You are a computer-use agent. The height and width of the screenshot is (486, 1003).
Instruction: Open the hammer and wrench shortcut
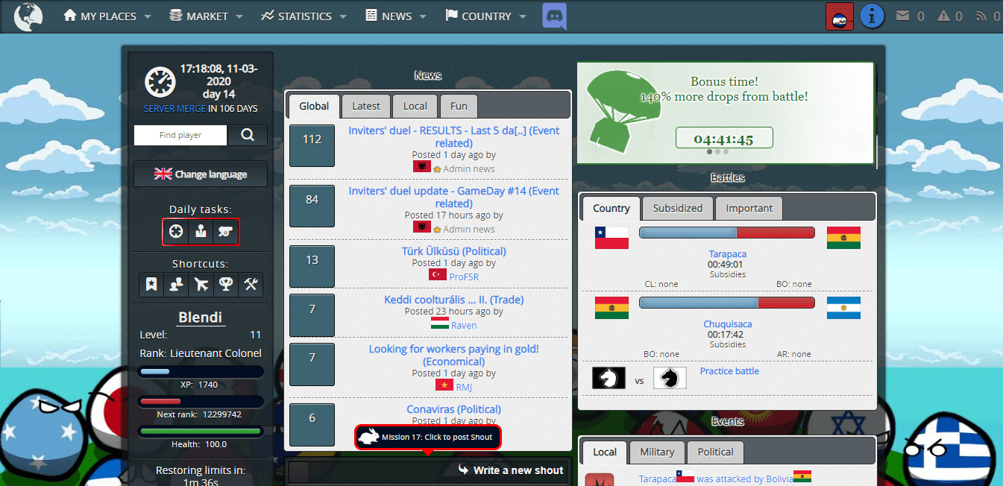(x=250, y=284)
